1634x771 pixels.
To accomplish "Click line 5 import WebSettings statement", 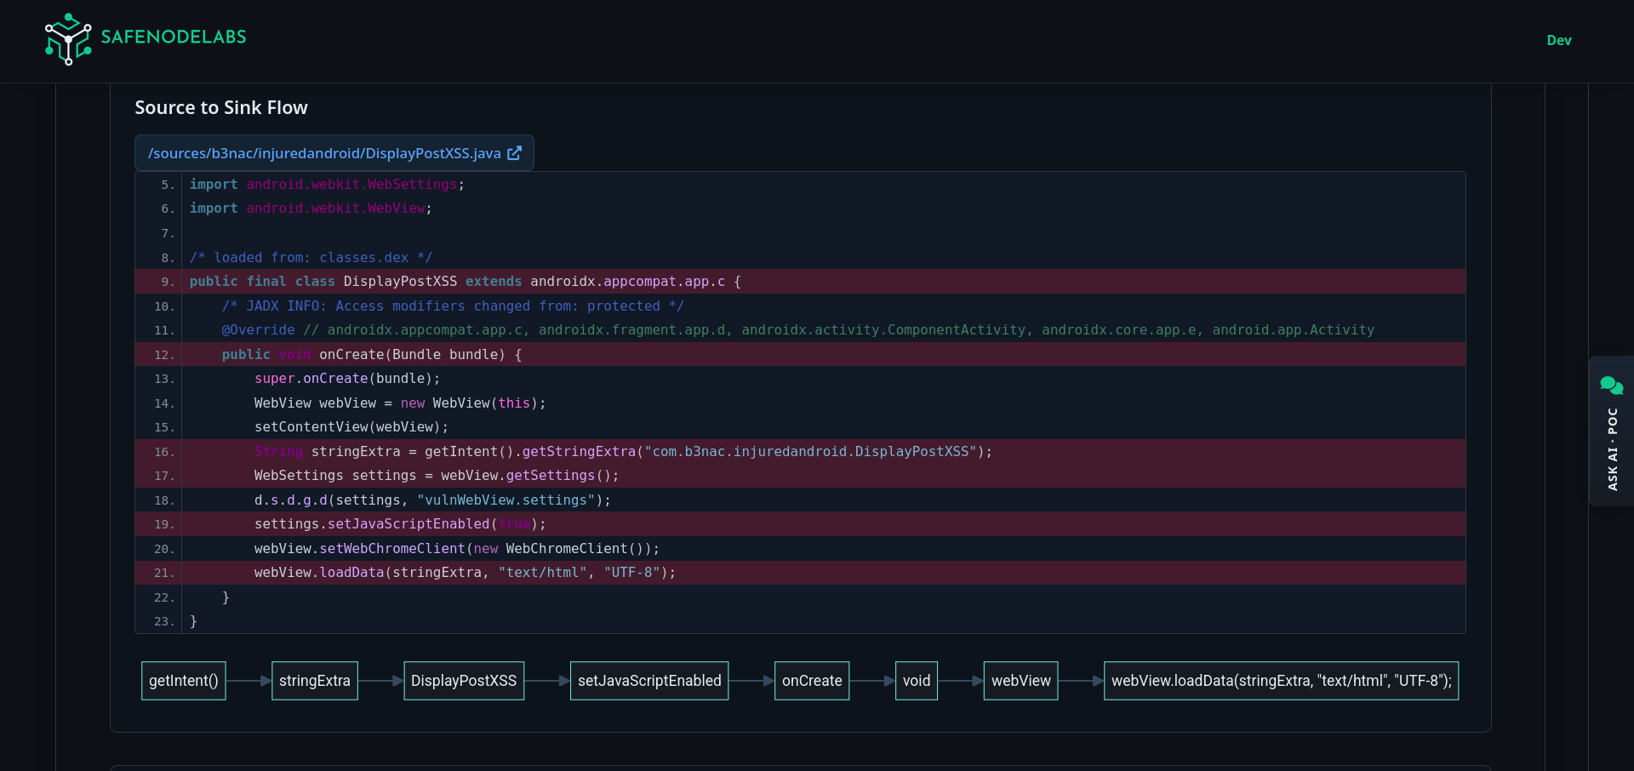I will click(327, 185).
